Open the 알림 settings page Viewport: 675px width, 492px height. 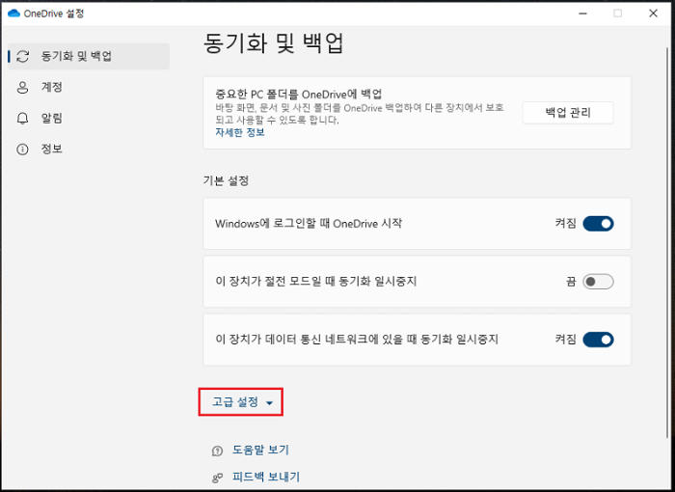[89, 118]
